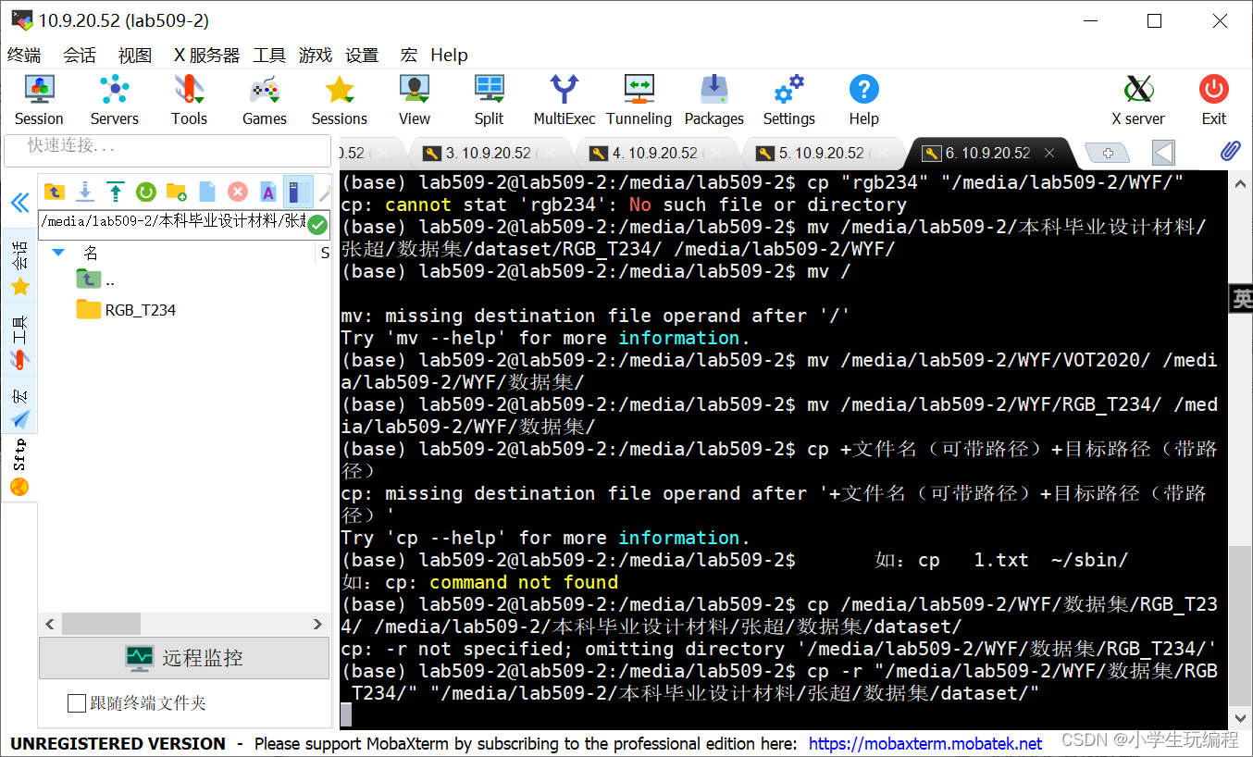
Task: Open the Session toolbar icon
Action: 39,99
